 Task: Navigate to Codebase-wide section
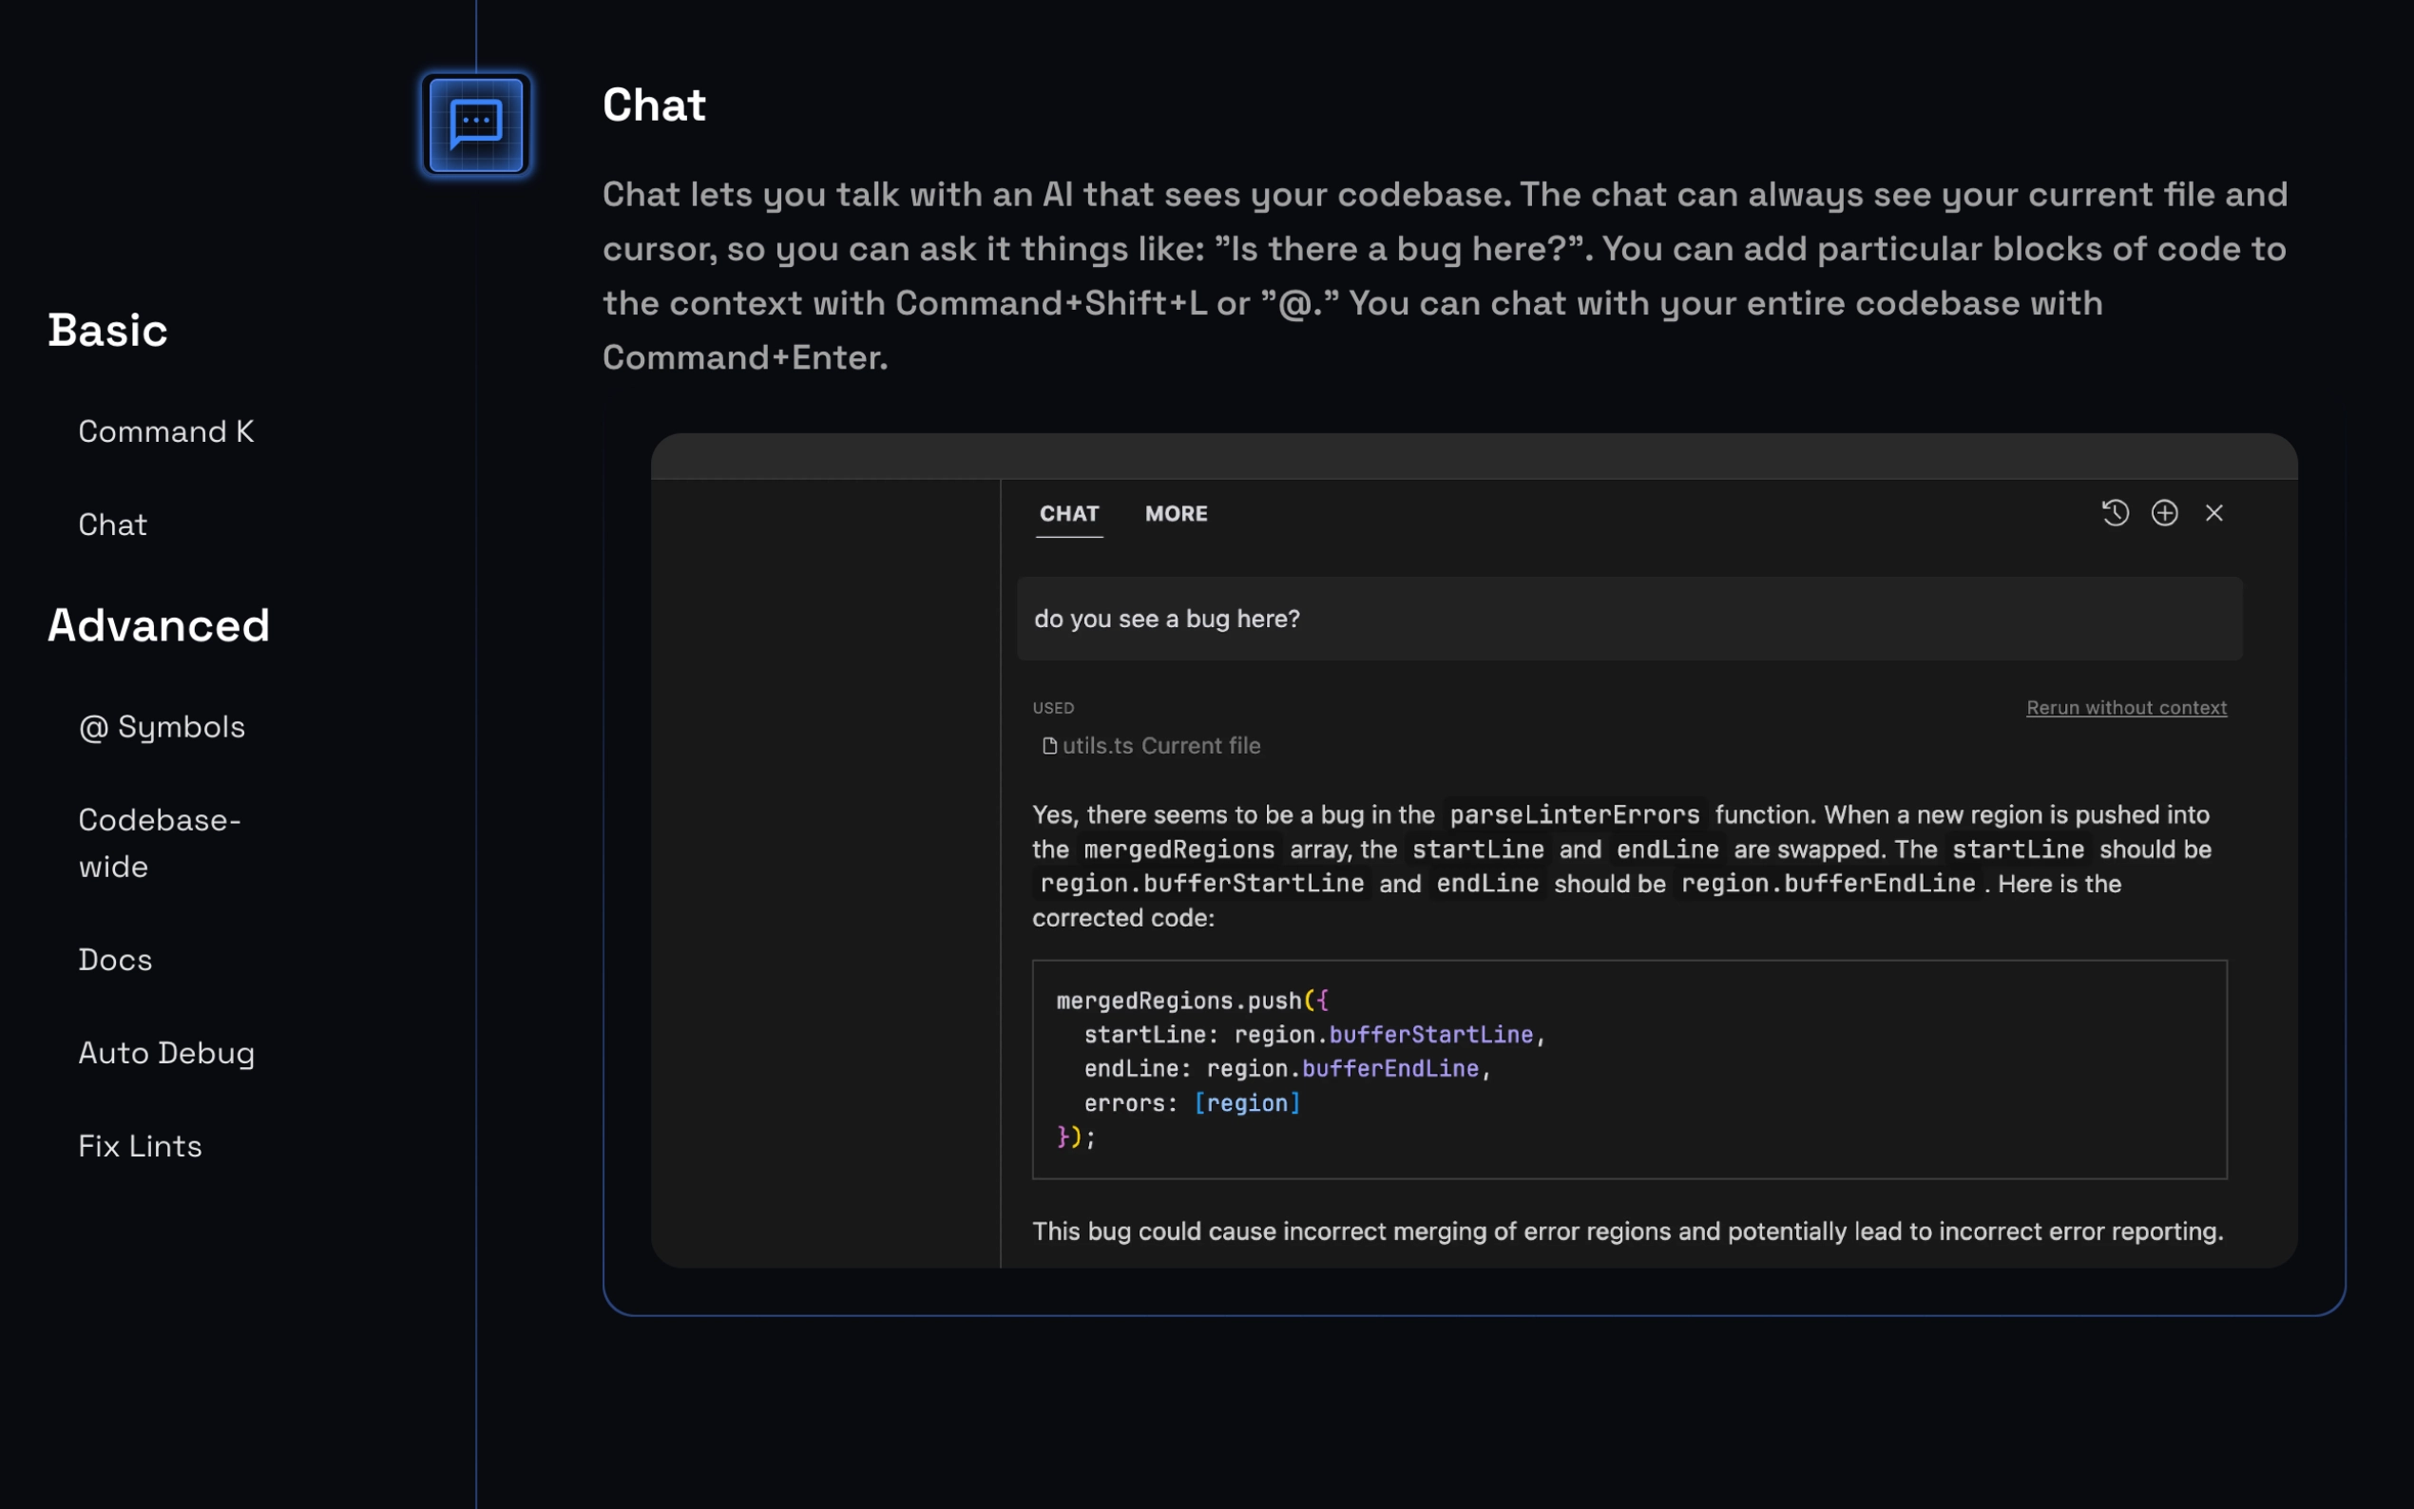click(160, 843)
